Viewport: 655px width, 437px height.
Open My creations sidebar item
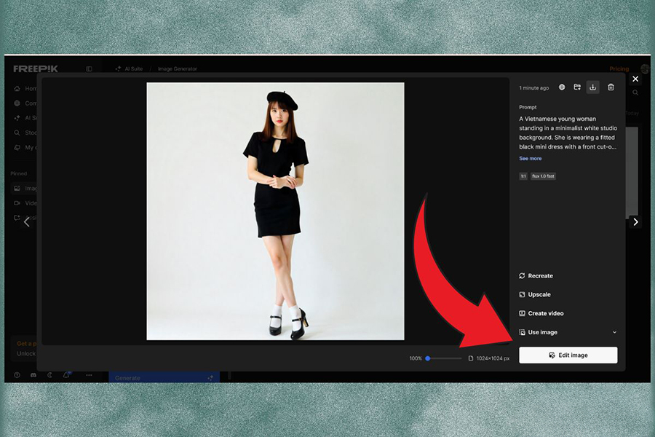(25, 147)
